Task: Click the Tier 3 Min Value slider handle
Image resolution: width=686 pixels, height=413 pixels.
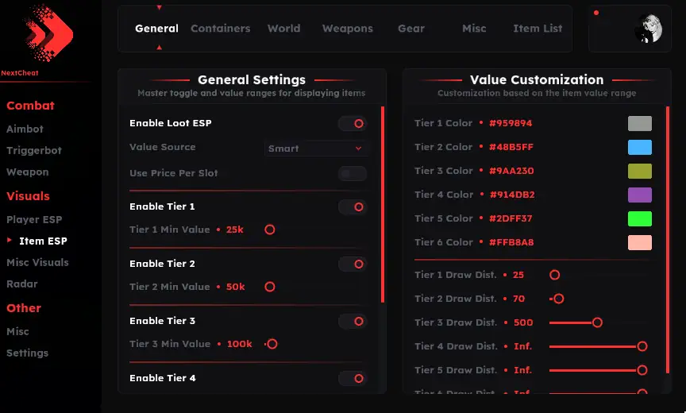Action: pos(272,344)
